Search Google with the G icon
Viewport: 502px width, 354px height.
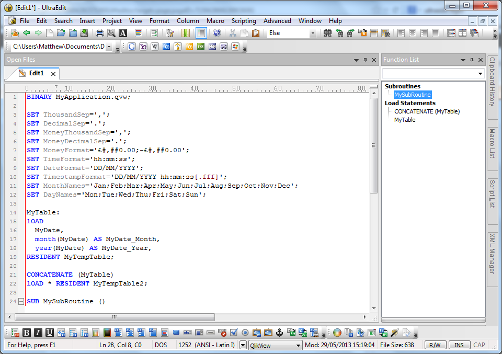pos(132,47)
